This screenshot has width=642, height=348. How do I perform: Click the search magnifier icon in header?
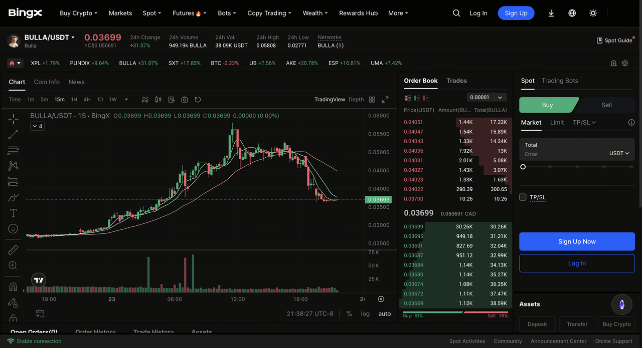click(456, 14)
